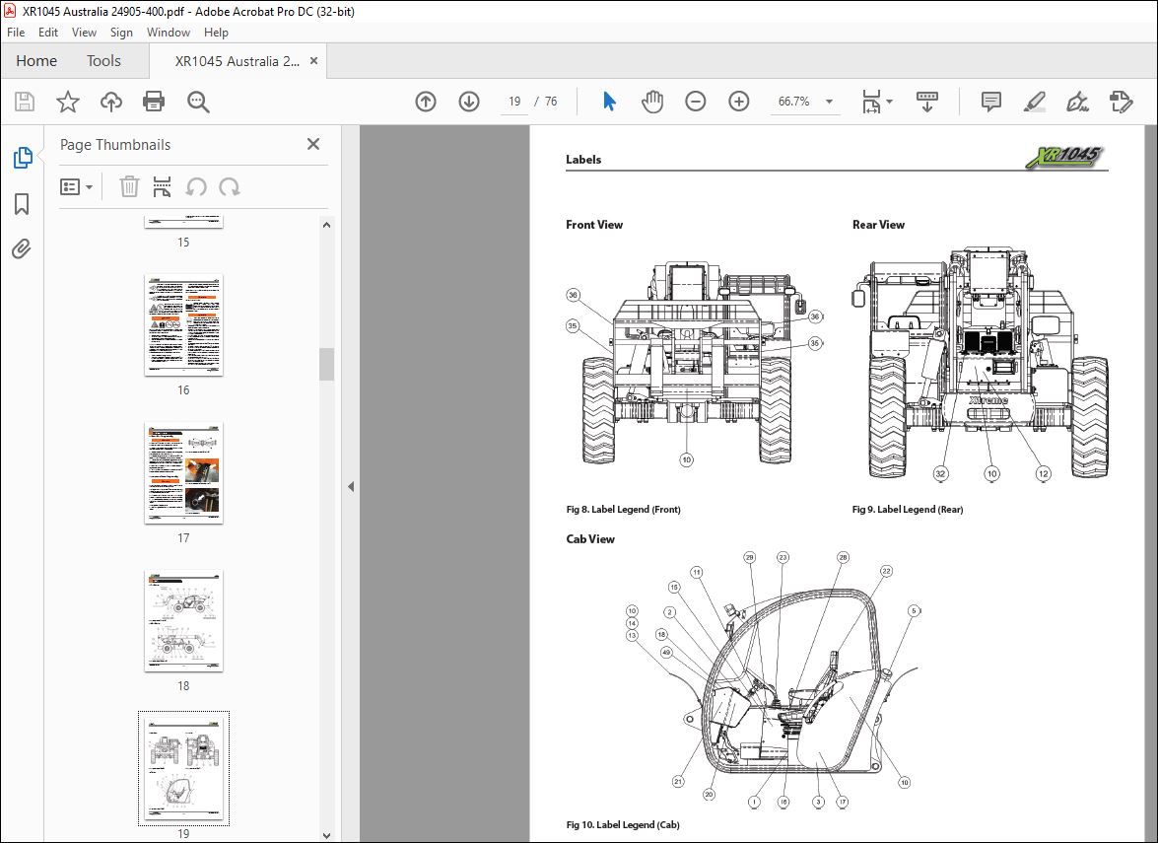The width and height of the screenshot is (1158, 843).
Task: Close the XR1045 Australia document tab
Action: tap(313, 60)
